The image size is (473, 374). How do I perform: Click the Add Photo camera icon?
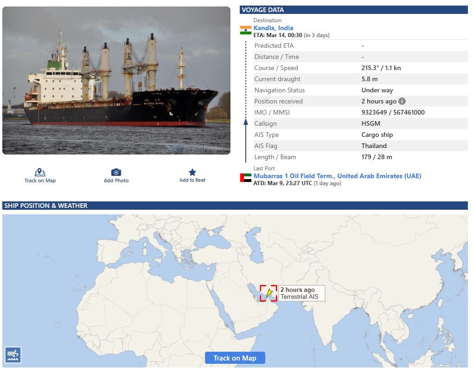(116, 172)
